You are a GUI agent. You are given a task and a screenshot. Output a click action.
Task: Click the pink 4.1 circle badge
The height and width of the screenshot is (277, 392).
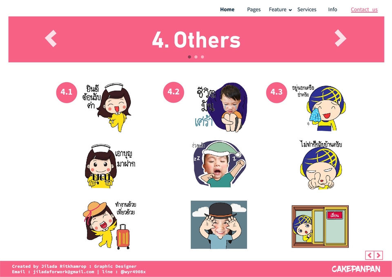(x=67, y=92)
